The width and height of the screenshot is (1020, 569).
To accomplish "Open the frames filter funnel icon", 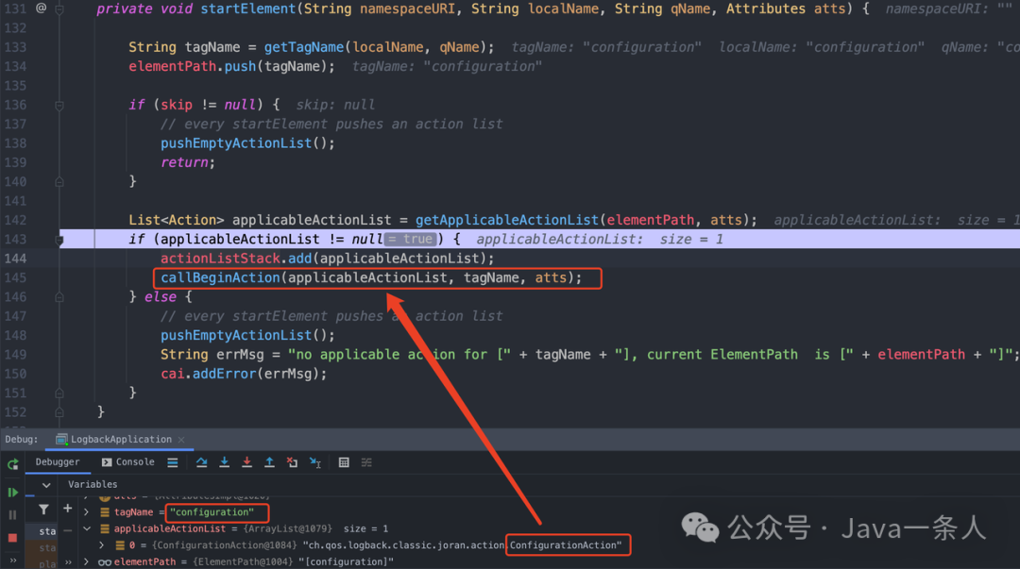I will 43,510.
